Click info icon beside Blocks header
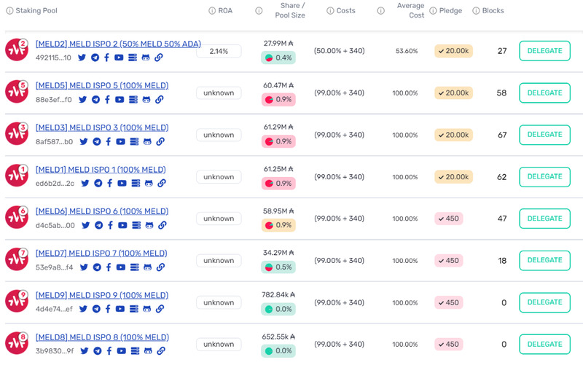The width and height of the screenshot is (583, 365). click(x=476, y=11)
